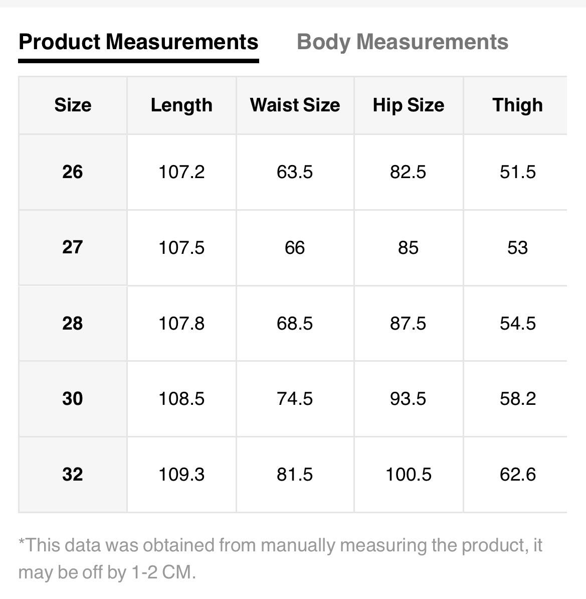Screen dimensions: 586x599
Task: Select the size 26 row label
Action: [x=73, y=172]
